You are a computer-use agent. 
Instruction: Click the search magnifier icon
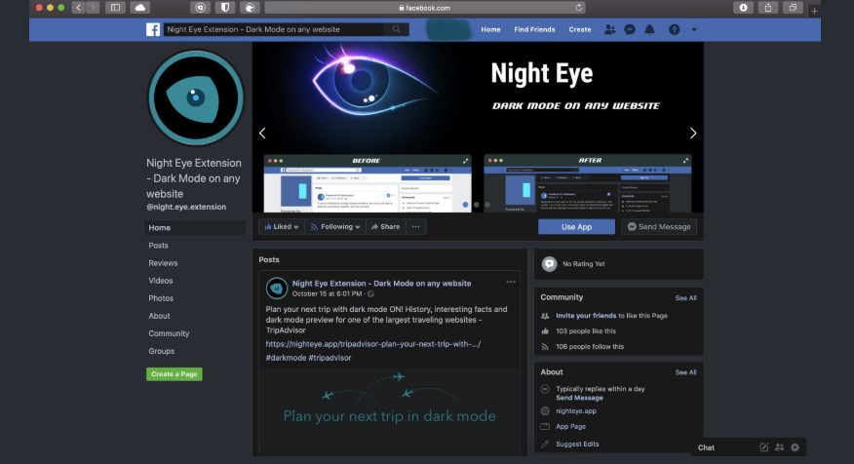397,29
